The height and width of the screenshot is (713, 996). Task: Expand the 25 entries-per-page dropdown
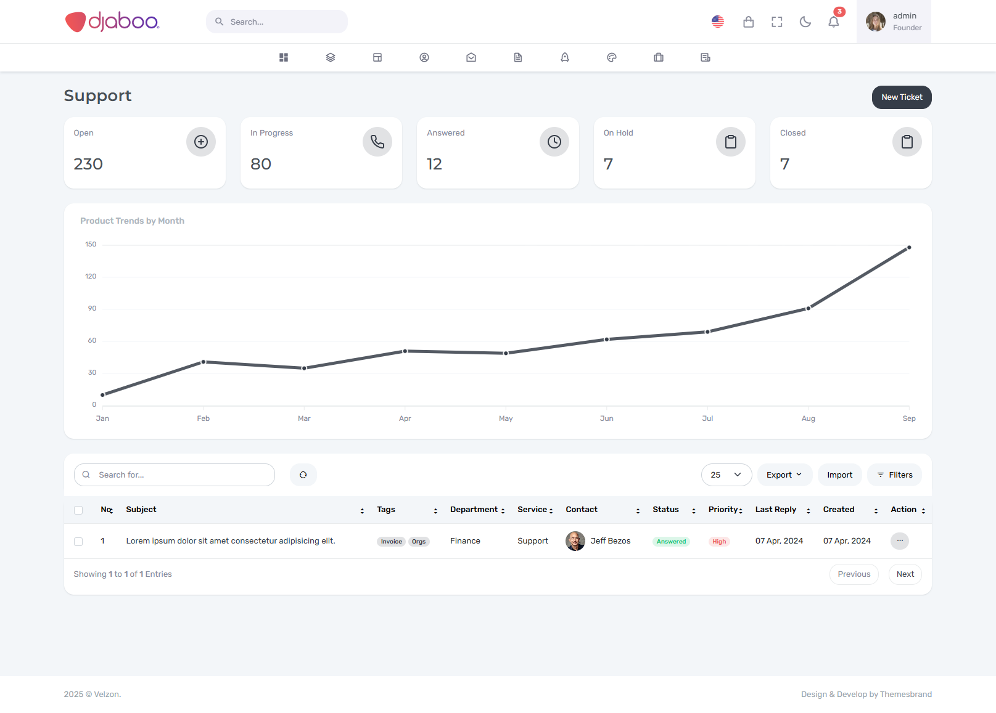pos(726,475)
